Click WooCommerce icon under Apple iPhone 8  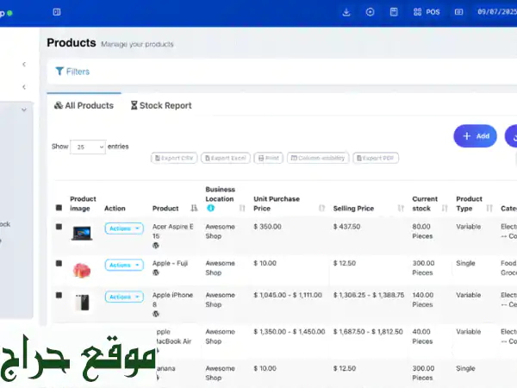156,314
